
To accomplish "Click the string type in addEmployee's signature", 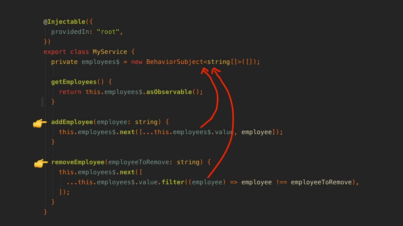I will click(146, 122).
